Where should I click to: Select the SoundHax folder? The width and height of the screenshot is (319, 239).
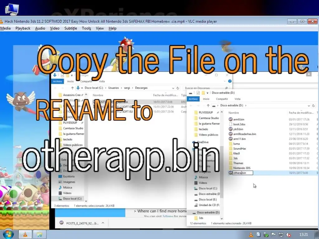[240, 148]
